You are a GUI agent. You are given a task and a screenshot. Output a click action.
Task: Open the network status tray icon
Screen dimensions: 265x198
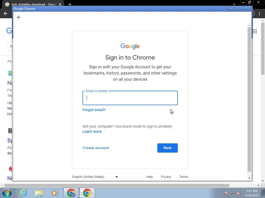point(233,193)
